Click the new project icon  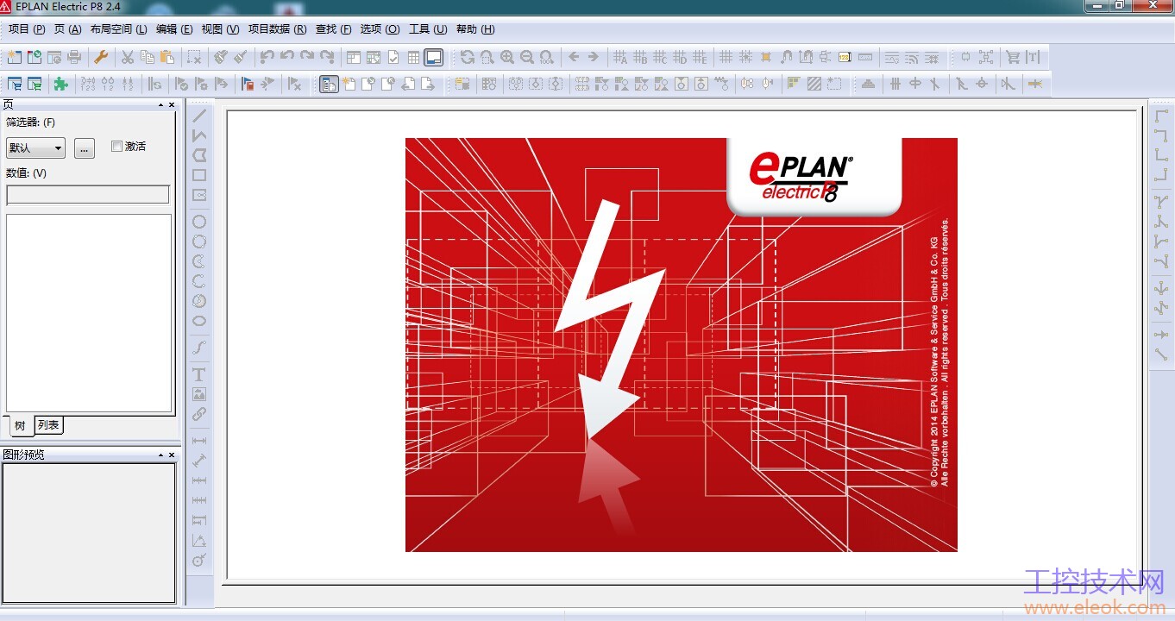coord(15,57)
